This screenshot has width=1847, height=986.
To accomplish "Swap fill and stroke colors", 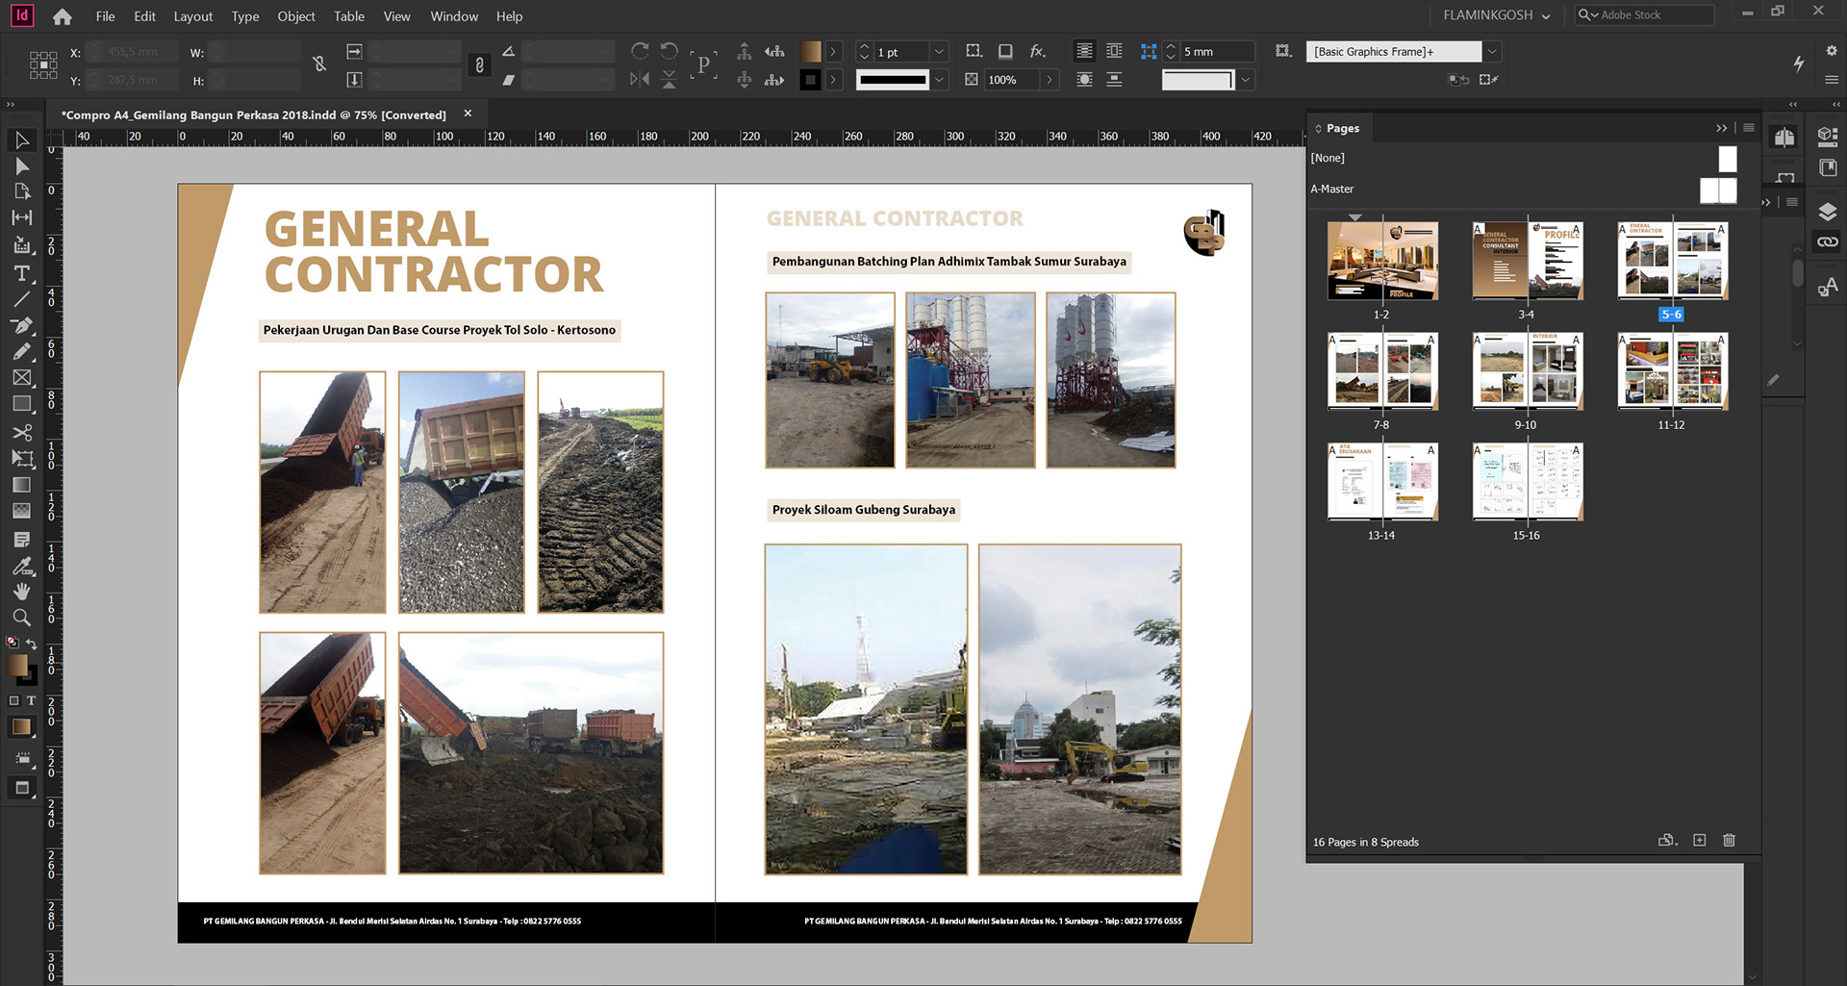I will click(x=32, y=644).
